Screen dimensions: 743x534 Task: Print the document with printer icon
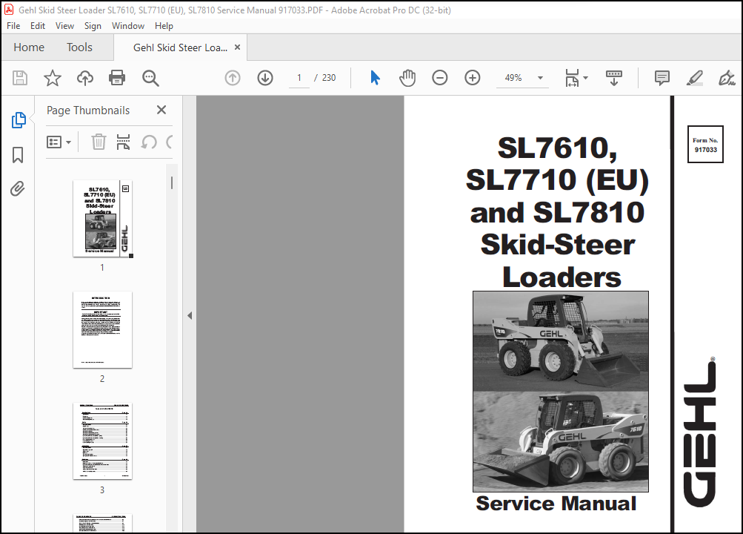tap(117, 78)
